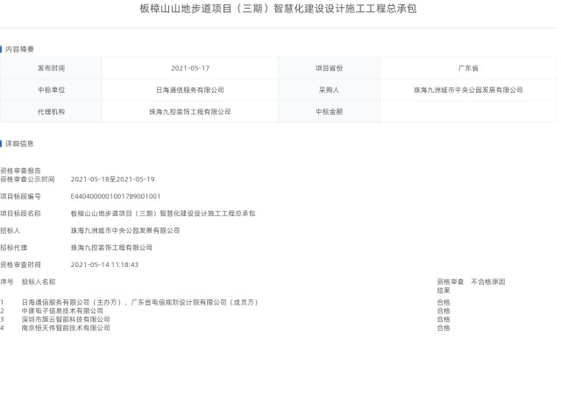Screen dimensions: 561x393
Task: Click the 投标人名称 column header
Action: click(39, 282)
